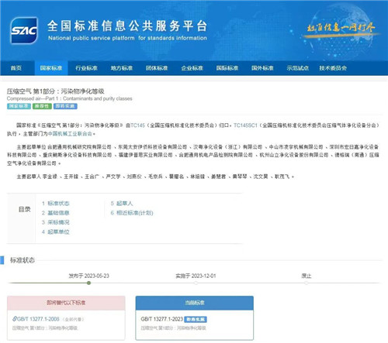This screenshot has height=343, width=388.
Task: Open the TC145 committee link
Action: point(137,125)
